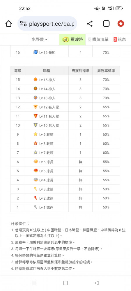Click the Lv.6 球員 orange cap icon
Viewport: 131px width, 291px height.
pos(36,162)
